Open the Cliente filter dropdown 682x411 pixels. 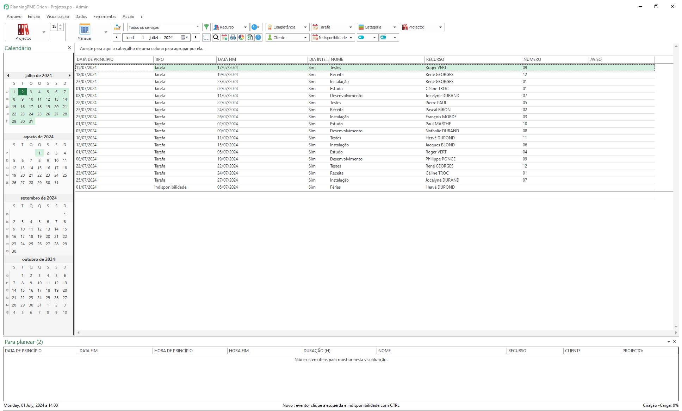pyautogui.click(x=287, y=37)
